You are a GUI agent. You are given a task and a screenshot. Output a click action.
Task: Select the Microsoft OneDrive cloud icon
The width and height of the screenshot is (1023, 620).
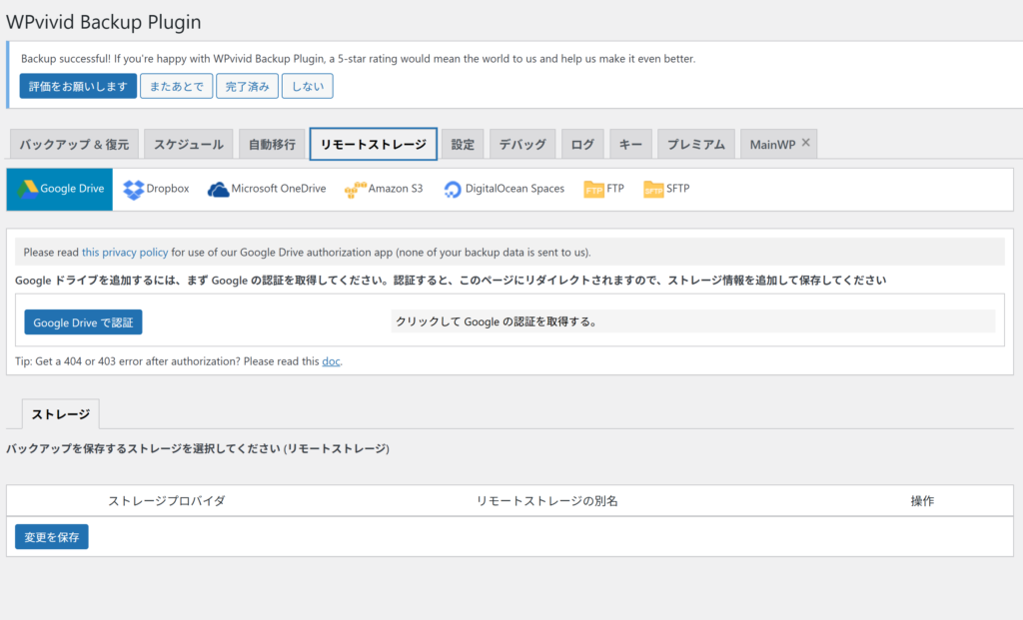218,189
